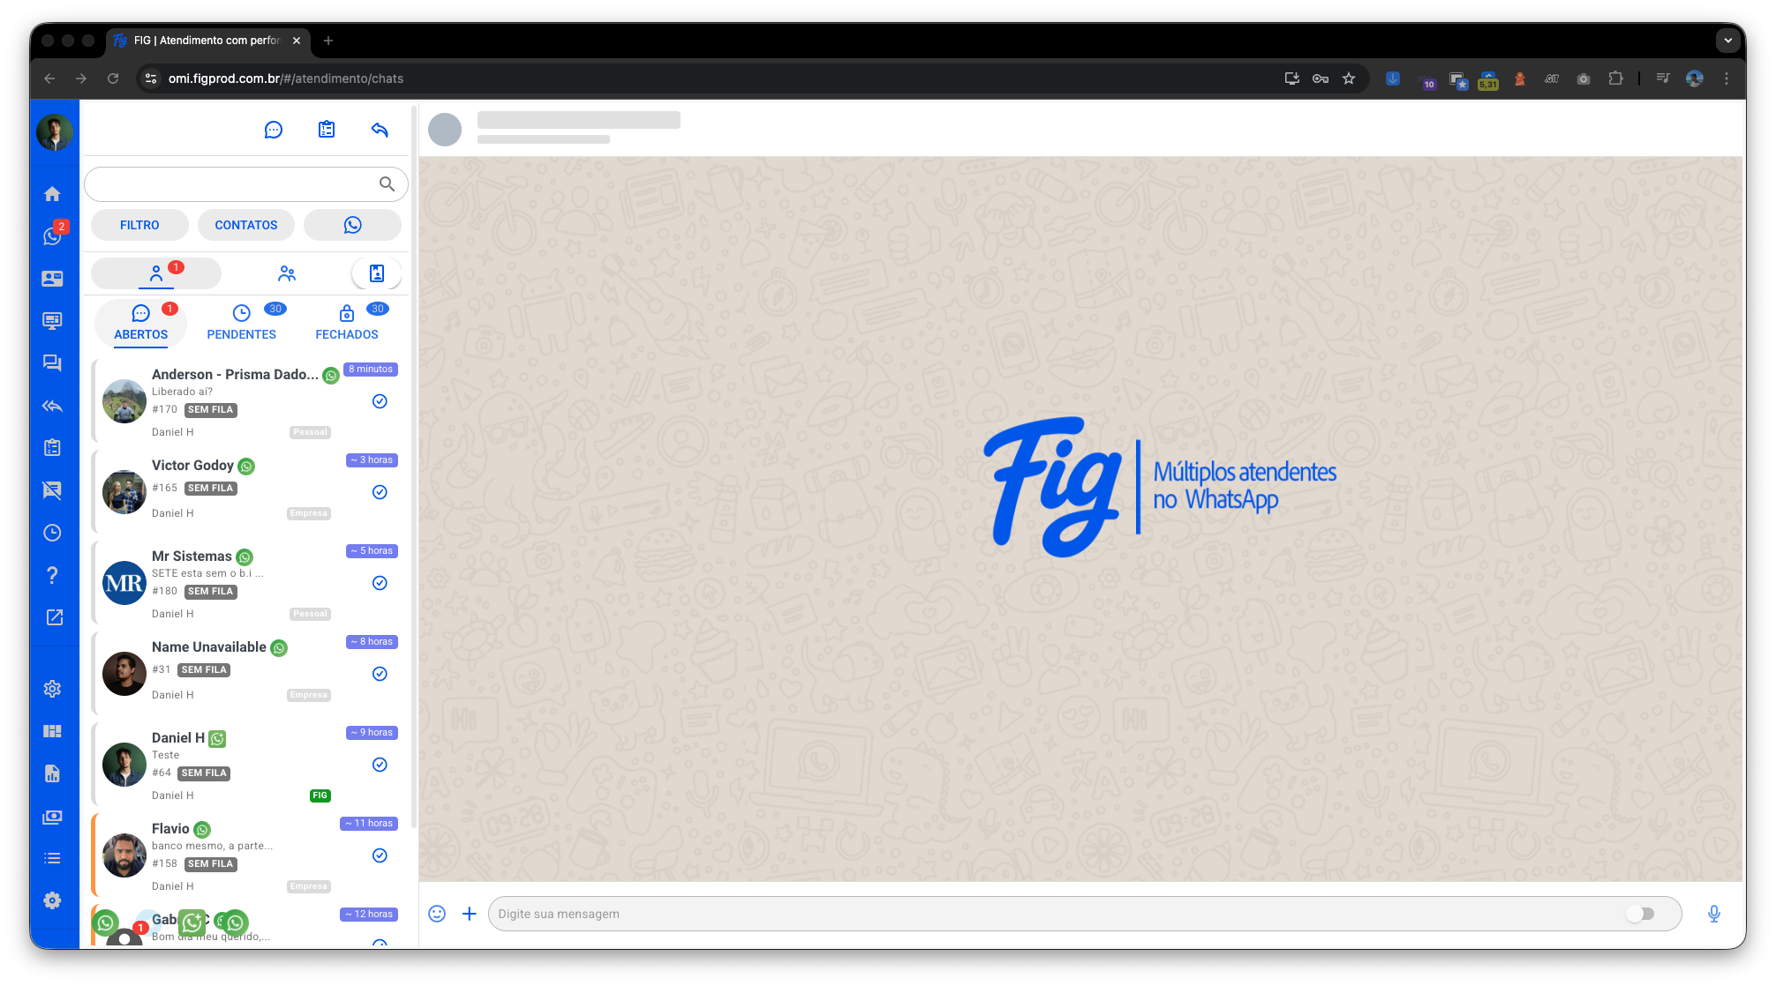Expand the tab list dropdown in Chrome
1776x986 pixels.
(1727, 41)
